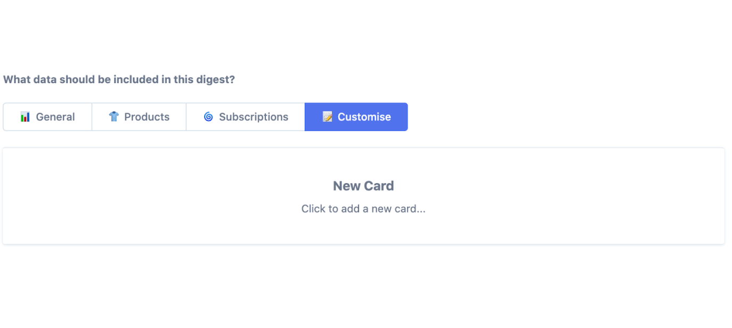Click the t-shirt icon on Products
The width and height of the screenshot is (732, 328).
click(113, 117)
